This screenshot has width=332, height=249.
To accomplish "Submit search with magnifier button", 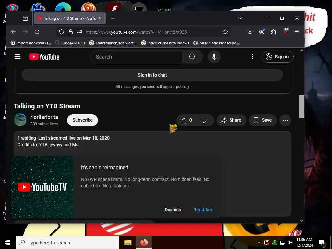I will (x=192, y=57).
